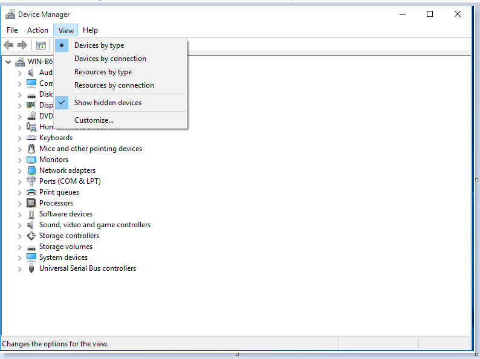The width and height of the screenshot is (480, 359).
Task: Expand the Ports (COM & LPT) node
Action: point(19,182)
